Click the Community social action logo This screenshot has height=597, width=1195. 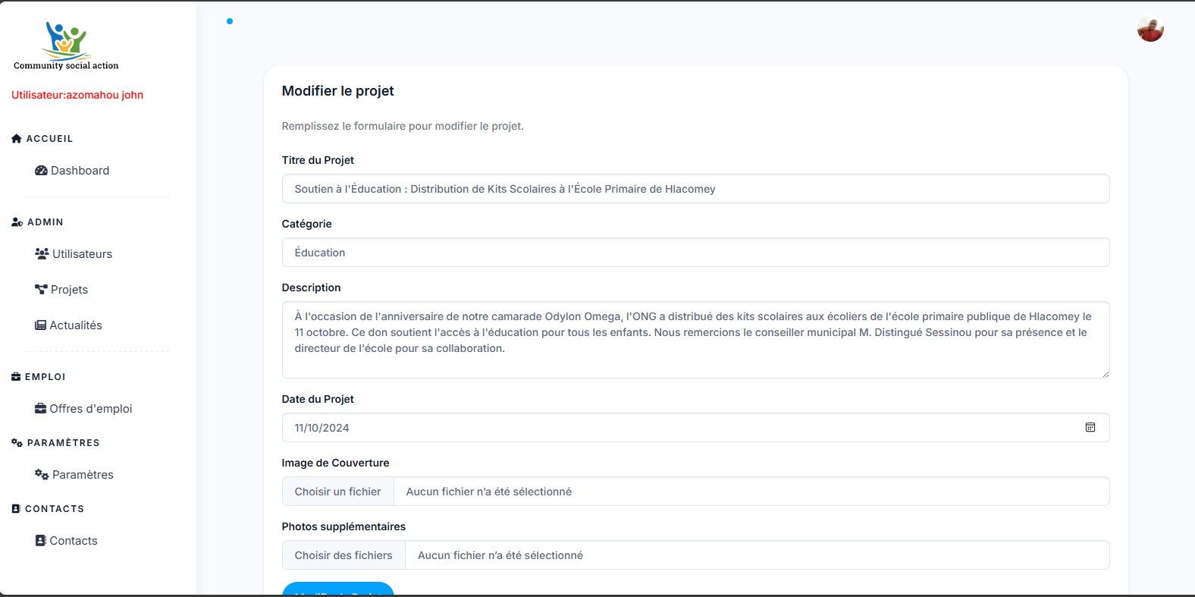(x=66, y=46)
